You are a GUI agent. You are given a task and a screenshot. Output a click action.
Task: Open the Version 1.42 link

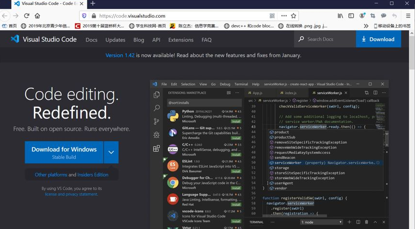[x=120, y=55]
